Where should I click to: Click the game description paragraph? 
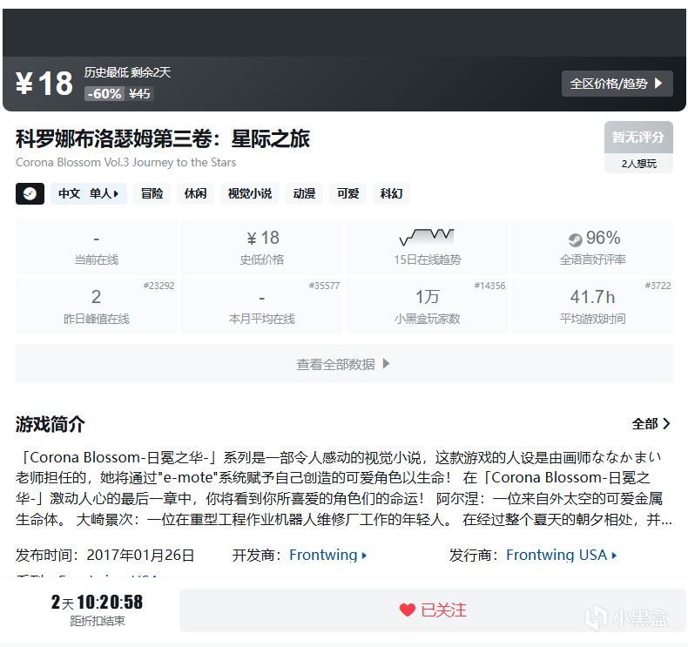[344, 489]
